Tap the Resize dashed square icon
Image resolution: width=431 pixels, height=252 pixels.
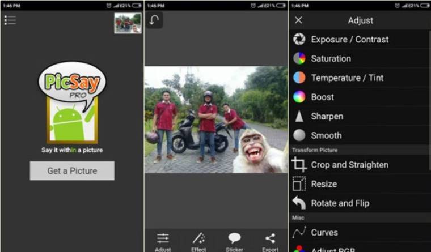(x=299, y=184)
